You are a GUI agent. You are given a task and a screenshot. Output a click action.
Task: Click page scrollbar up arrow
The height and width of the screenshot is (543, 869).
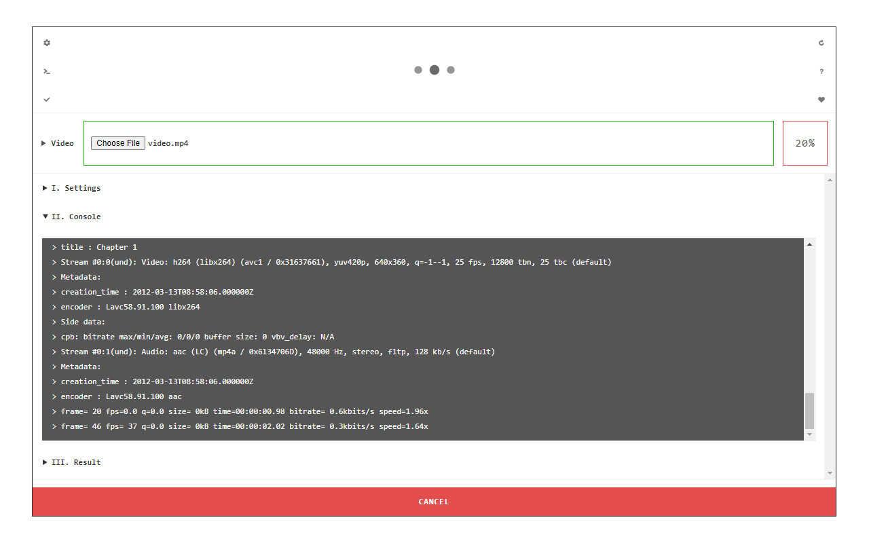(x=830, y=180)
